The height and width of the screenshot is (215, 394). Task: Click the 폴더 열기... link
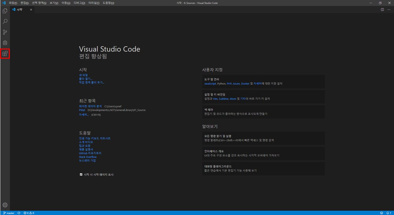(86, 79)
